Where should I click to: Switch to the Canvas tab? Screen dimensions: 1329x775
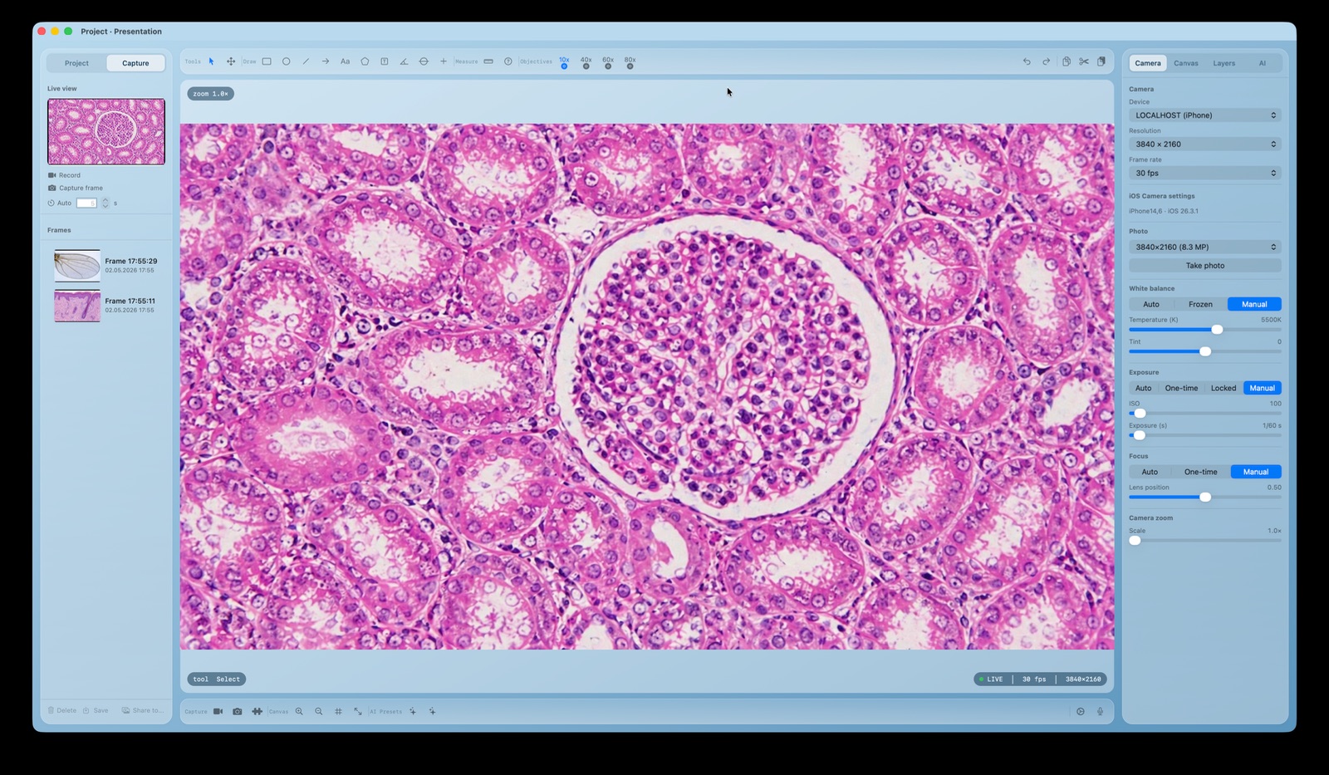(1186, 63)
